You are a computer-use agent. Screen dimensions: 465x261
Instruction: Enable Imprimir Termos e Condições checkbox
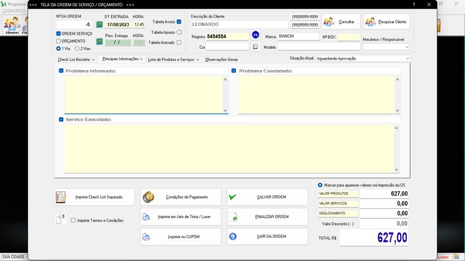(x=73, y=220)
